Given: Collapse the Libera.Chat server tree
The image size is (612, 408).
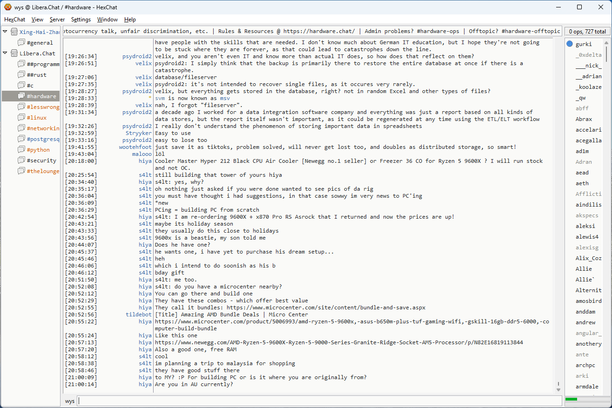Looking at the screenshot, I should pyautogui.click(x=5, y=54).
